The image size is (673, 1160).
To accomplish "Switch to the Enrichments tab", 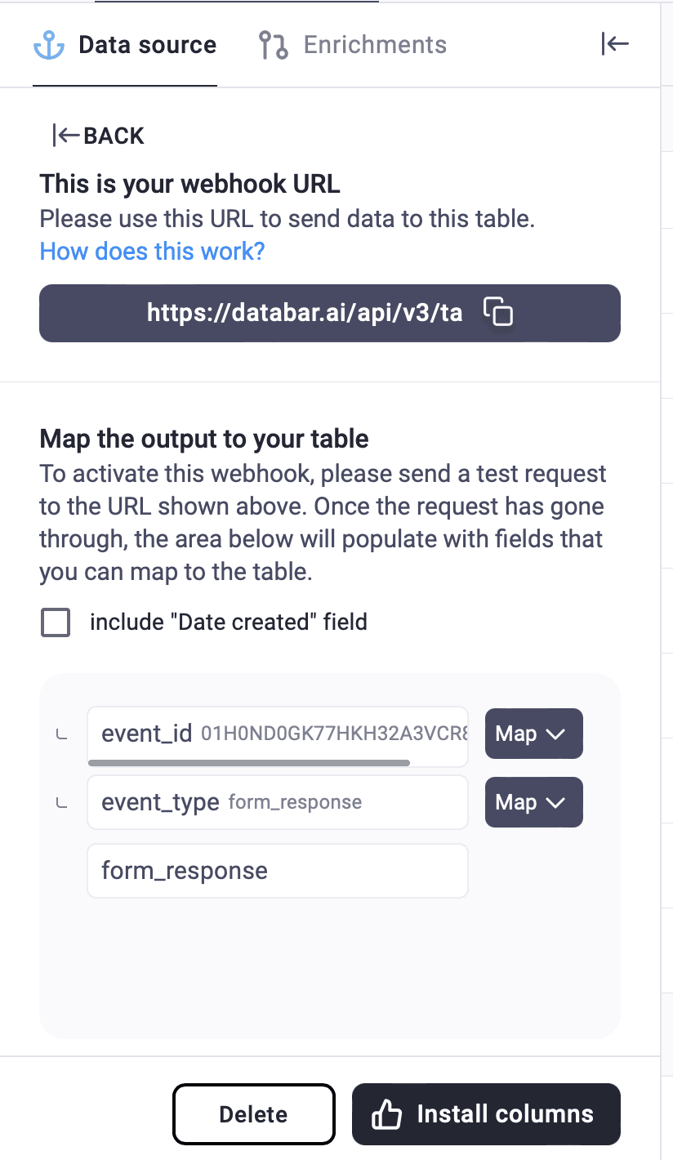I will (x=375, y=44).
